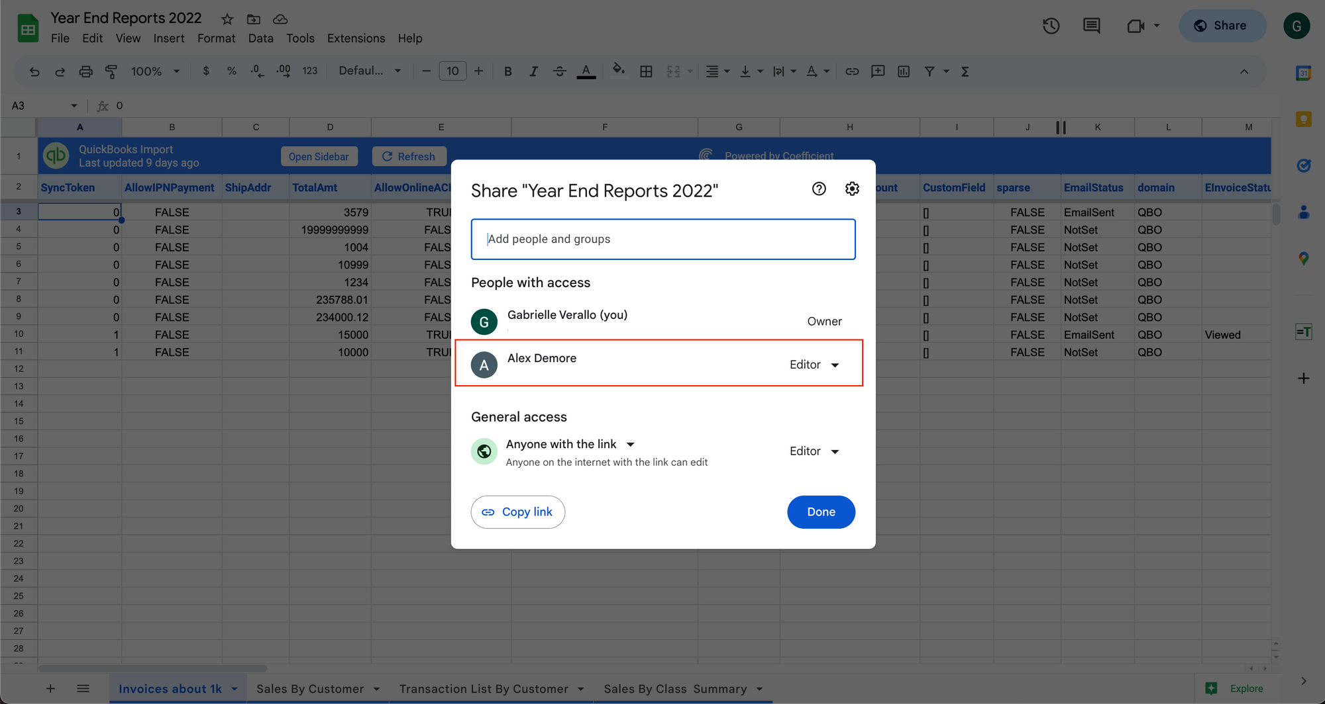Click the Share button at top right
Image resolution: width=1325 pixels, height=704 pixels.
click(x=1222, y=26)
